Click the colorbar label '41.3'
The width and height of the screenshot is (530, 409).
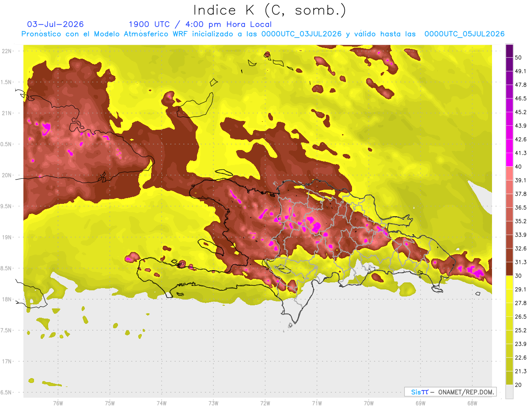pos(521,153)
